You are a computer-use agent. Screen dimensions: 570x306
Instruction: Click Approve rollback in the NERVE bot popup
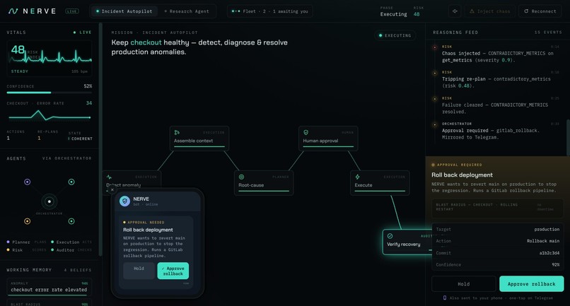(173, 271)
